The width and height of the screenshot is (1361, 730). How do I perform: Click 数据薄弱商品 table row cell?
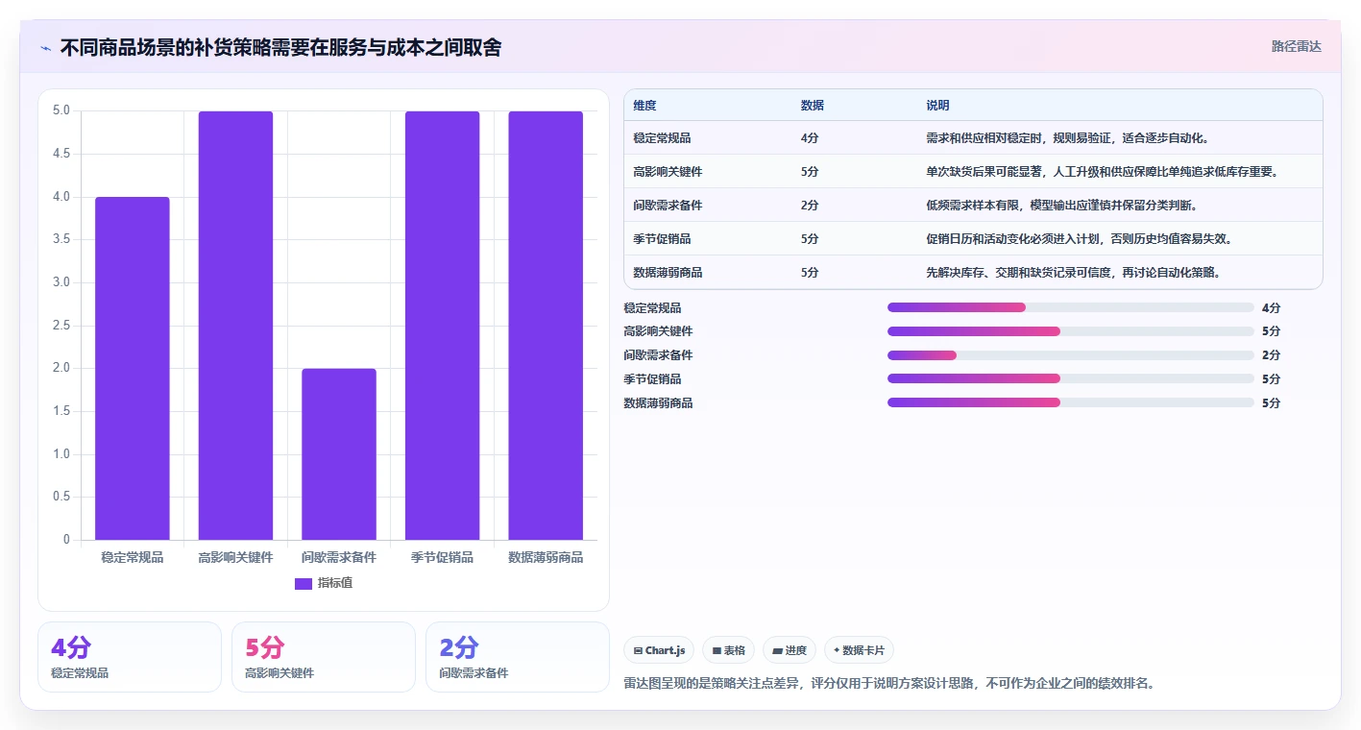pos(668,272)
